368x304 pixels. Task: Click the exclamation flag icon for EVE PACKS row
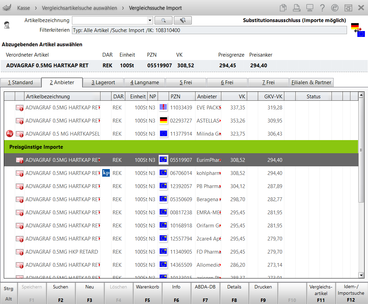point(164,107)
